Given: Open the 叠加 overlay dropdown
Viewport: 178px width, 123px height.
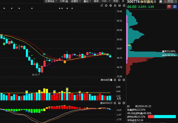Looking at the screenshot, I should pyautogui.click(x=87, y=1).
